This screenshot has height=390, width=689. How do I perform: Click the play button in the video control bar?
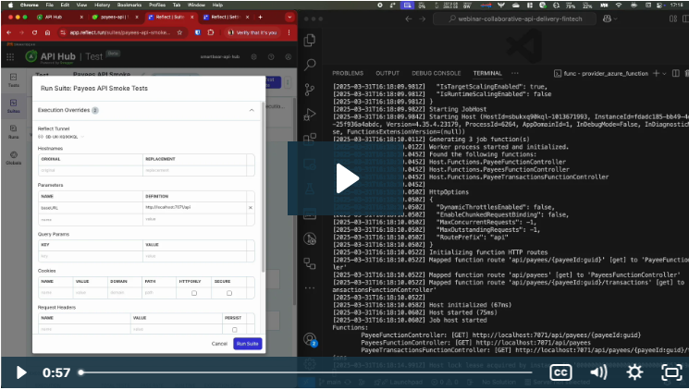pyautogui.click(x=20, y=372)
